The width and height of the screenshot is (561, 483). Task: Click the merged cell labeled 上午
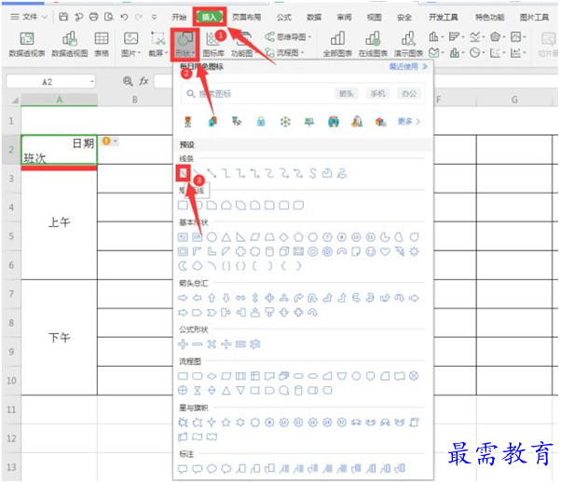point(59,221)
